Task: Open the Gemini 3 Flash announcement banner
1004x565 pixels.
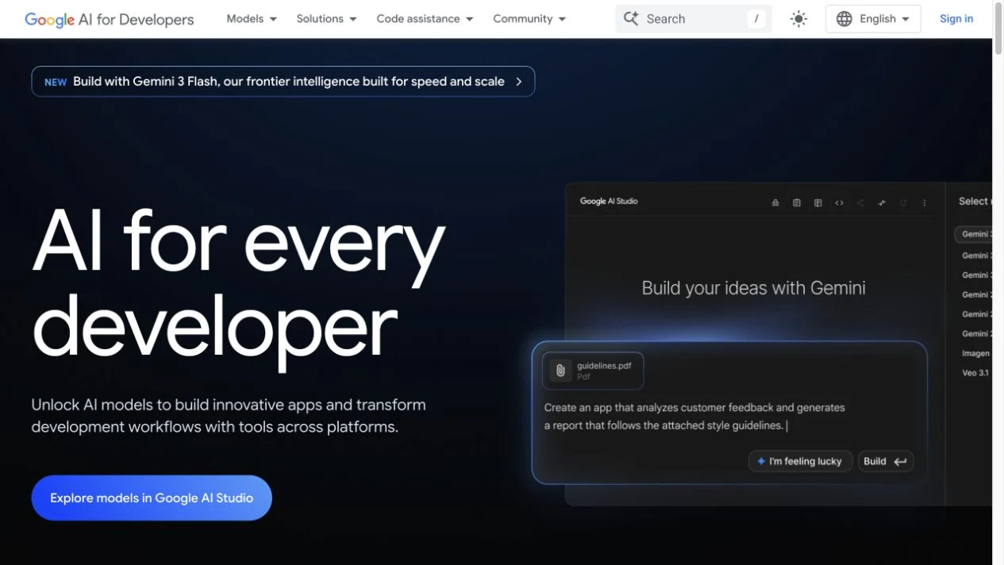Action: (x=283, y=81)
